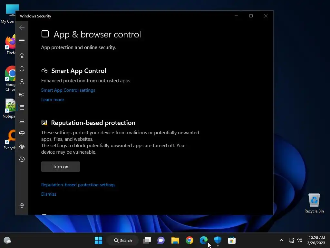Viewport: 330px width, 248px height.
Task: Click the Reputation-based protection heading
Action: click(93, 123)
